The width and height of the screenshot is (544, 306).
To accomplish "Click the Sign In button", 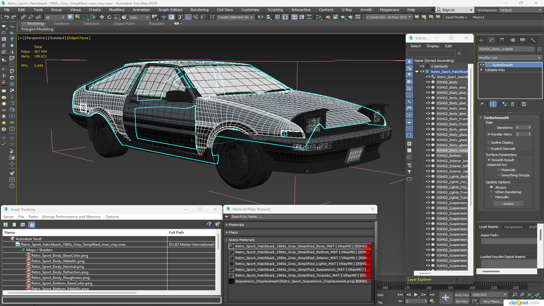I will point(454,10).
